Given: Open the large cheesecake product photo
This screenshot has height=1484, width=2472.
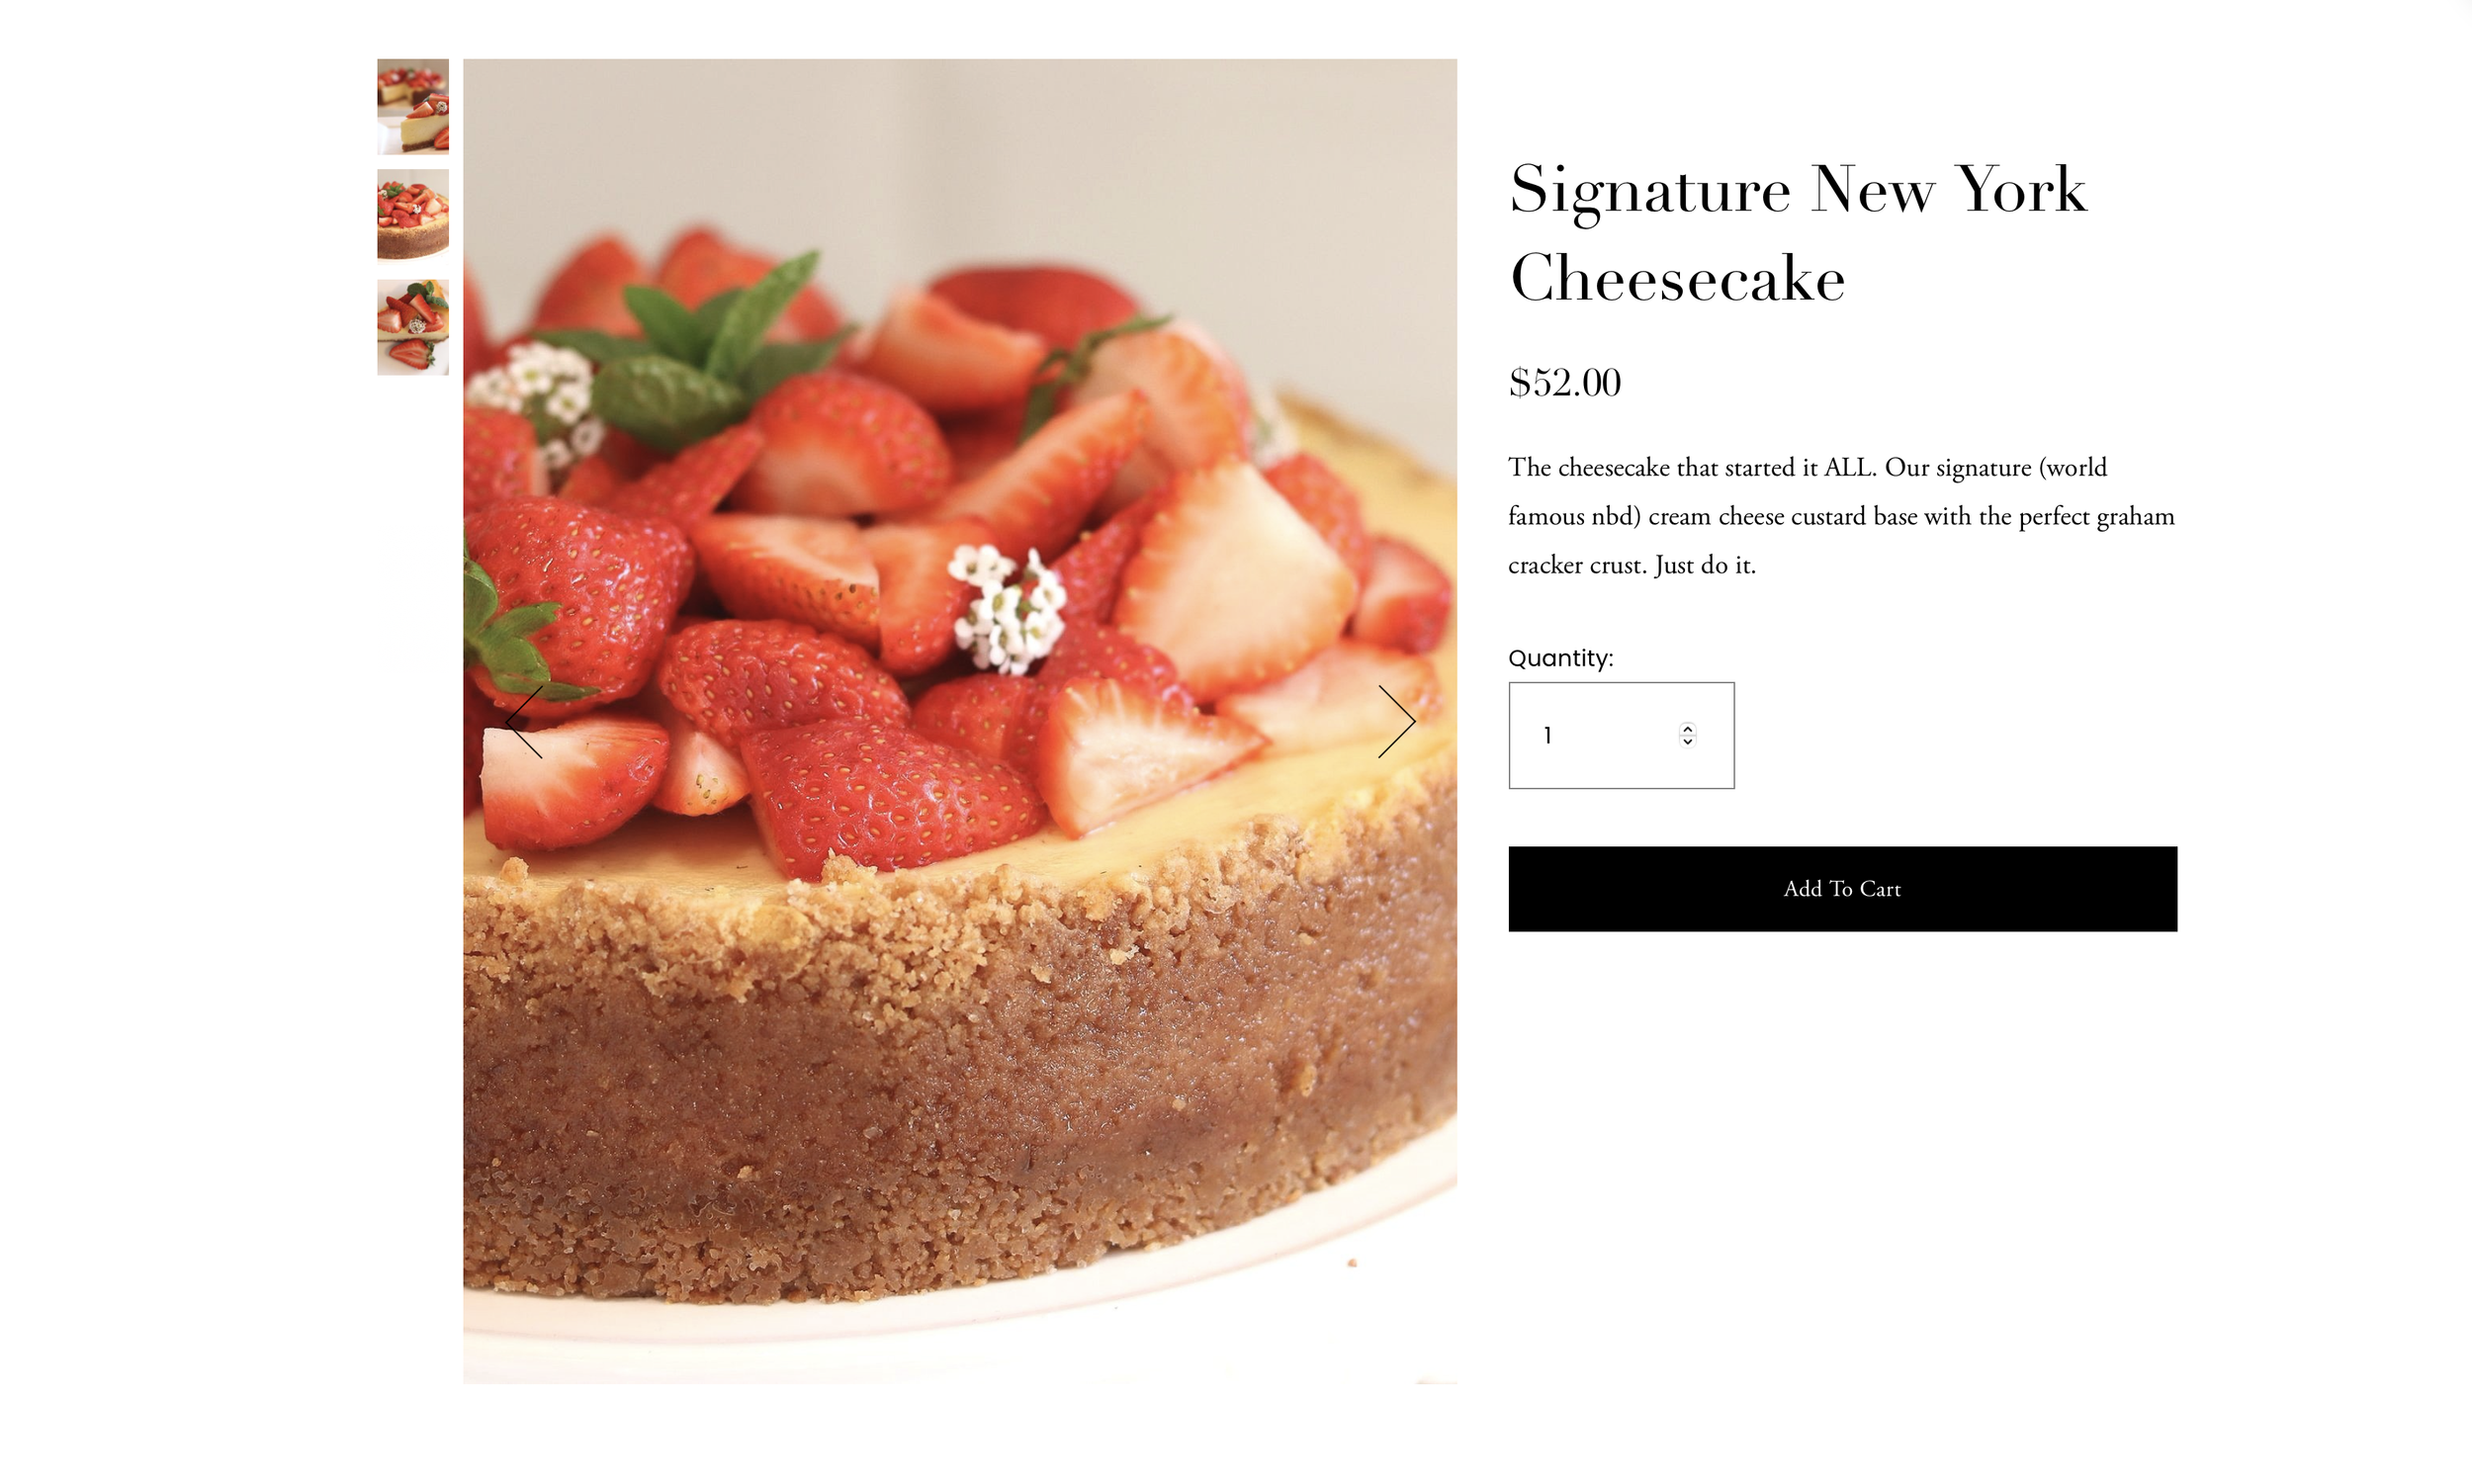Looking at the screenshot, I should (959, 720).
